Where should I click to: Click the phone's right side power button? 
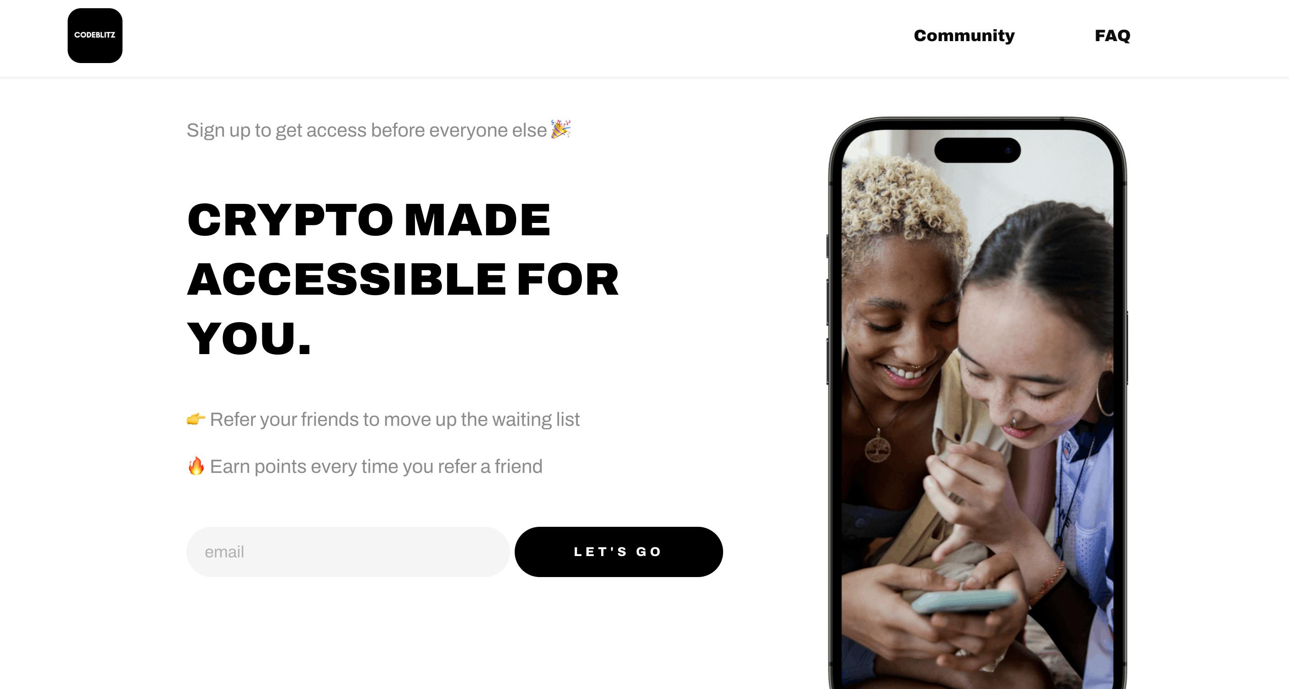(1127, 348)
